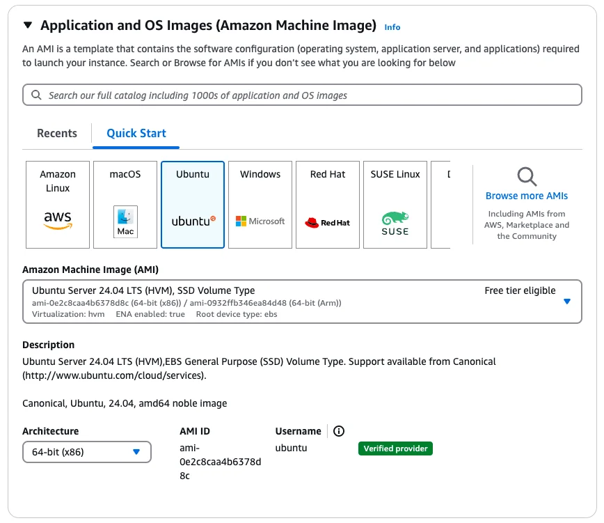604x523 pixels.
Task: Select the SUSE Linux AMI tile
Action: pos(395,205)
